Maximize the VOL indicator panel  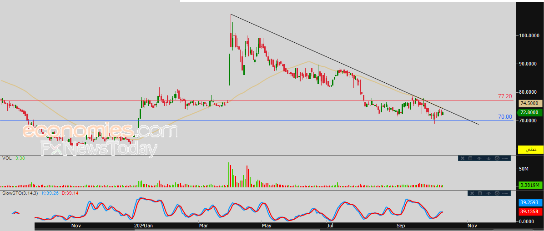[x=470, y=158]
